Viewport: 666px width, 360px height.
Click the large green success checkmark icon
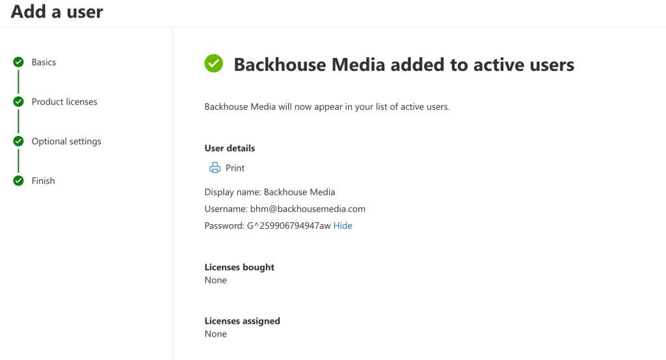coord(213,64)
